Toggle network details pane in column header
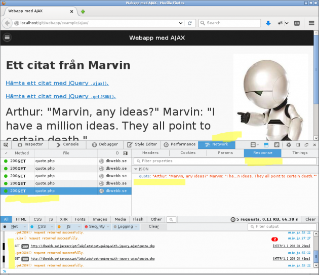Screen dimensions: 319x275 pyautogui.click(x=125, y=153)
